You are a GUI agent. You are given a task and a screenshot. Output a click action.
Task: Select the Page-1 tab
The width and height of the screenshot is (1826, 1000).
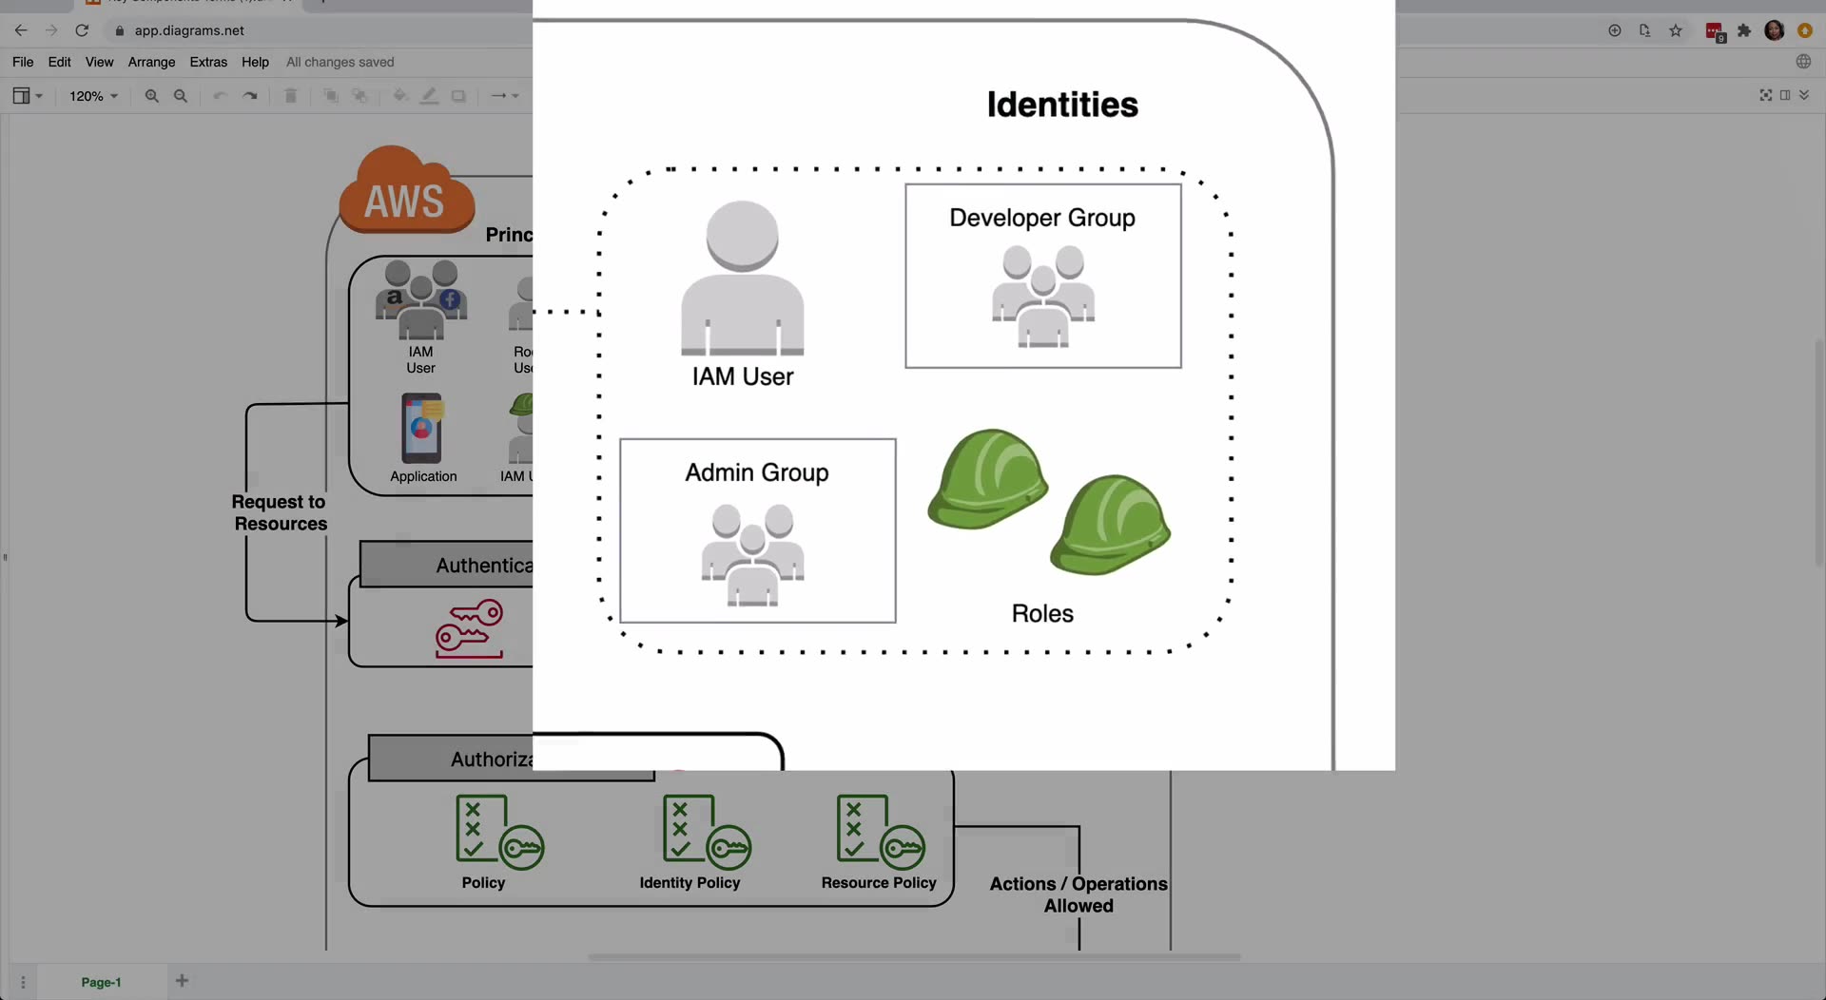coord(101,982)
